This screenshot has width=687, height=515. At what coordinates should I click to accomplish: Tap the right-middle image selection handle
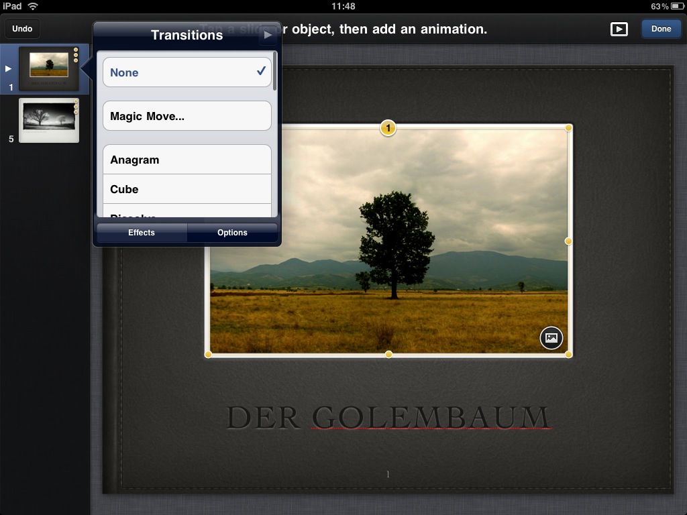click(568, 241)
